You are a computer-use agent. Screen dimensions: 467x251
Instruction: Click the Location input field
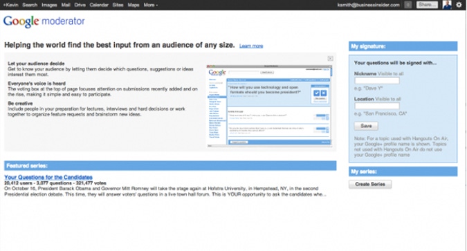tap(377, 106)
